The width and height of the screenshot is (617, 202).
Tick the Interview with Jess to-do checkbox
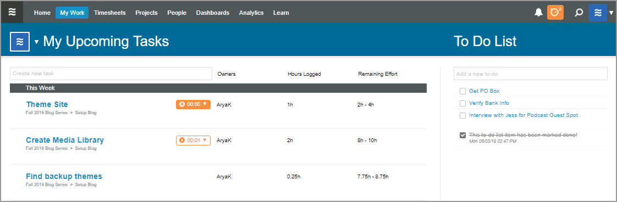pos(463,115)
